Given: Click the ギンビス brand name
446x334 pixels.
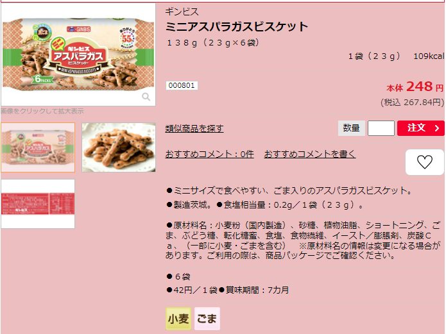Looking at the screenshot, I should [182, 12].
